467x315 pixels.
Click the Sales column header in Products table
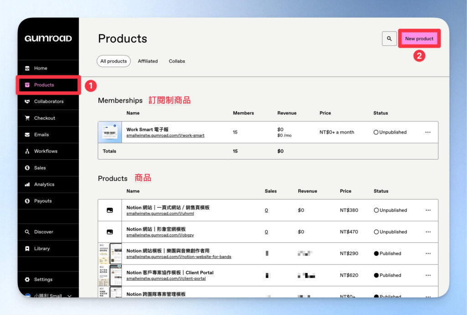[x=271, y=191]
